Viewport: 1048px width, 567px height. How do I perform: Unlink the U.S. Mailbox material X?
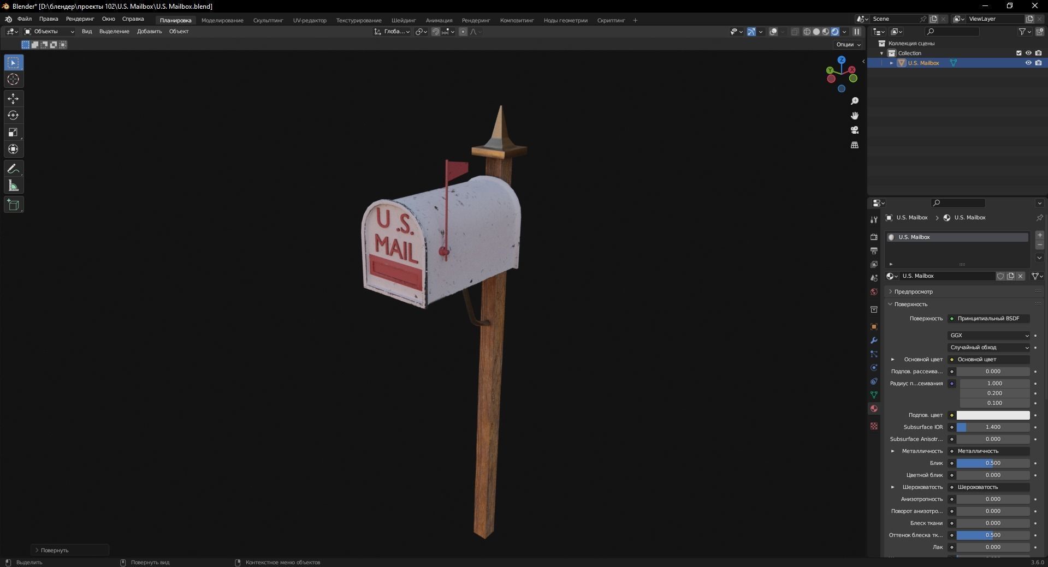pos(1020,276)
